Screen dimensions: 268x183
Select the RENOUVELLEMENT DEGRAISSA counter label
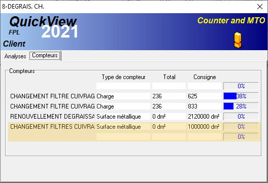point(52,117)
